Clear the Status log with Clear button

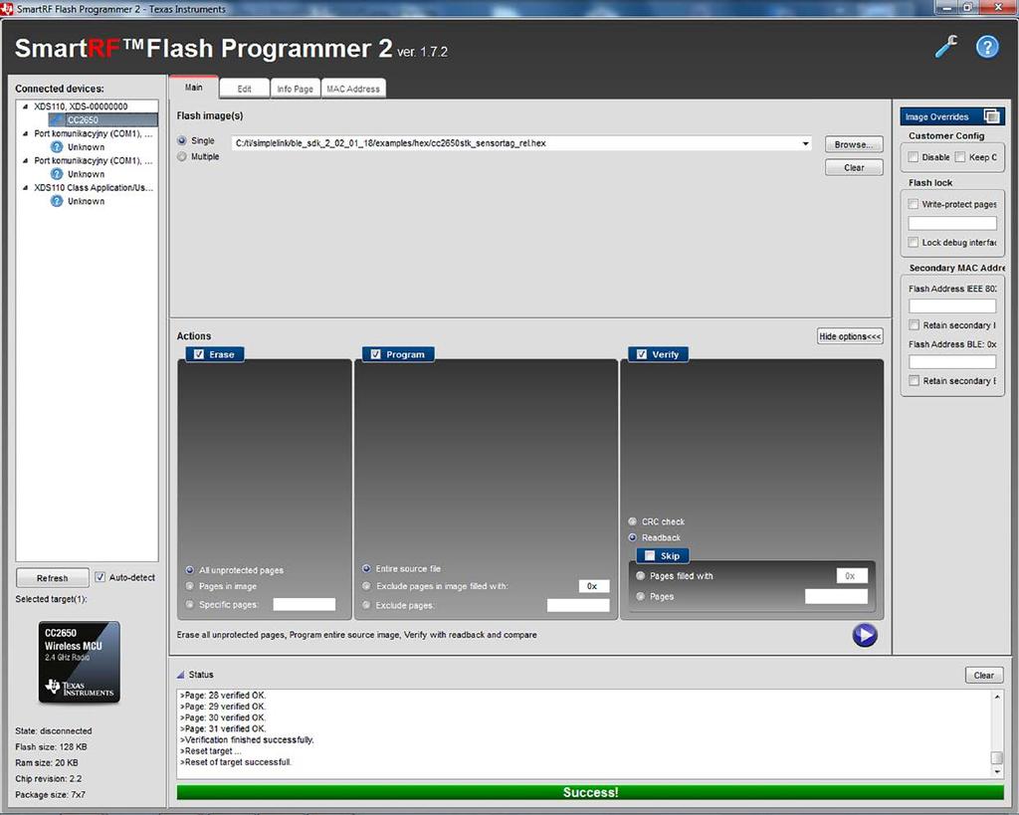(984, 676)
